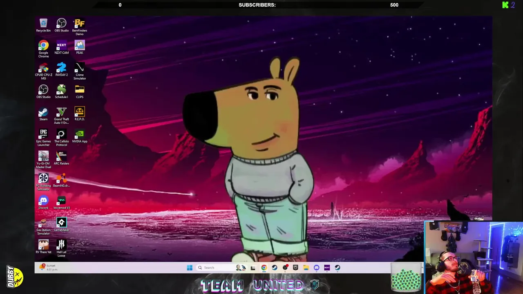Select the Gas Station Simulator icon
This screenshot has width=523, height=294.
(x=43, y=226)
